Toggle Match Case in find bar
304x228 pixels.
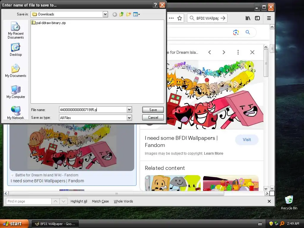(100, 201)
